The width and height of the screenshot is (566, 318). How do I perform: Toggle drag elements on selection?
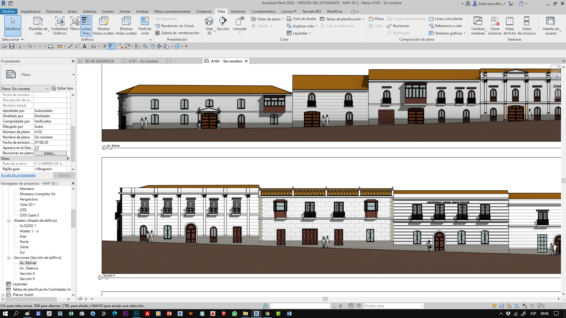pyautogui.click(x=525, y=306)
